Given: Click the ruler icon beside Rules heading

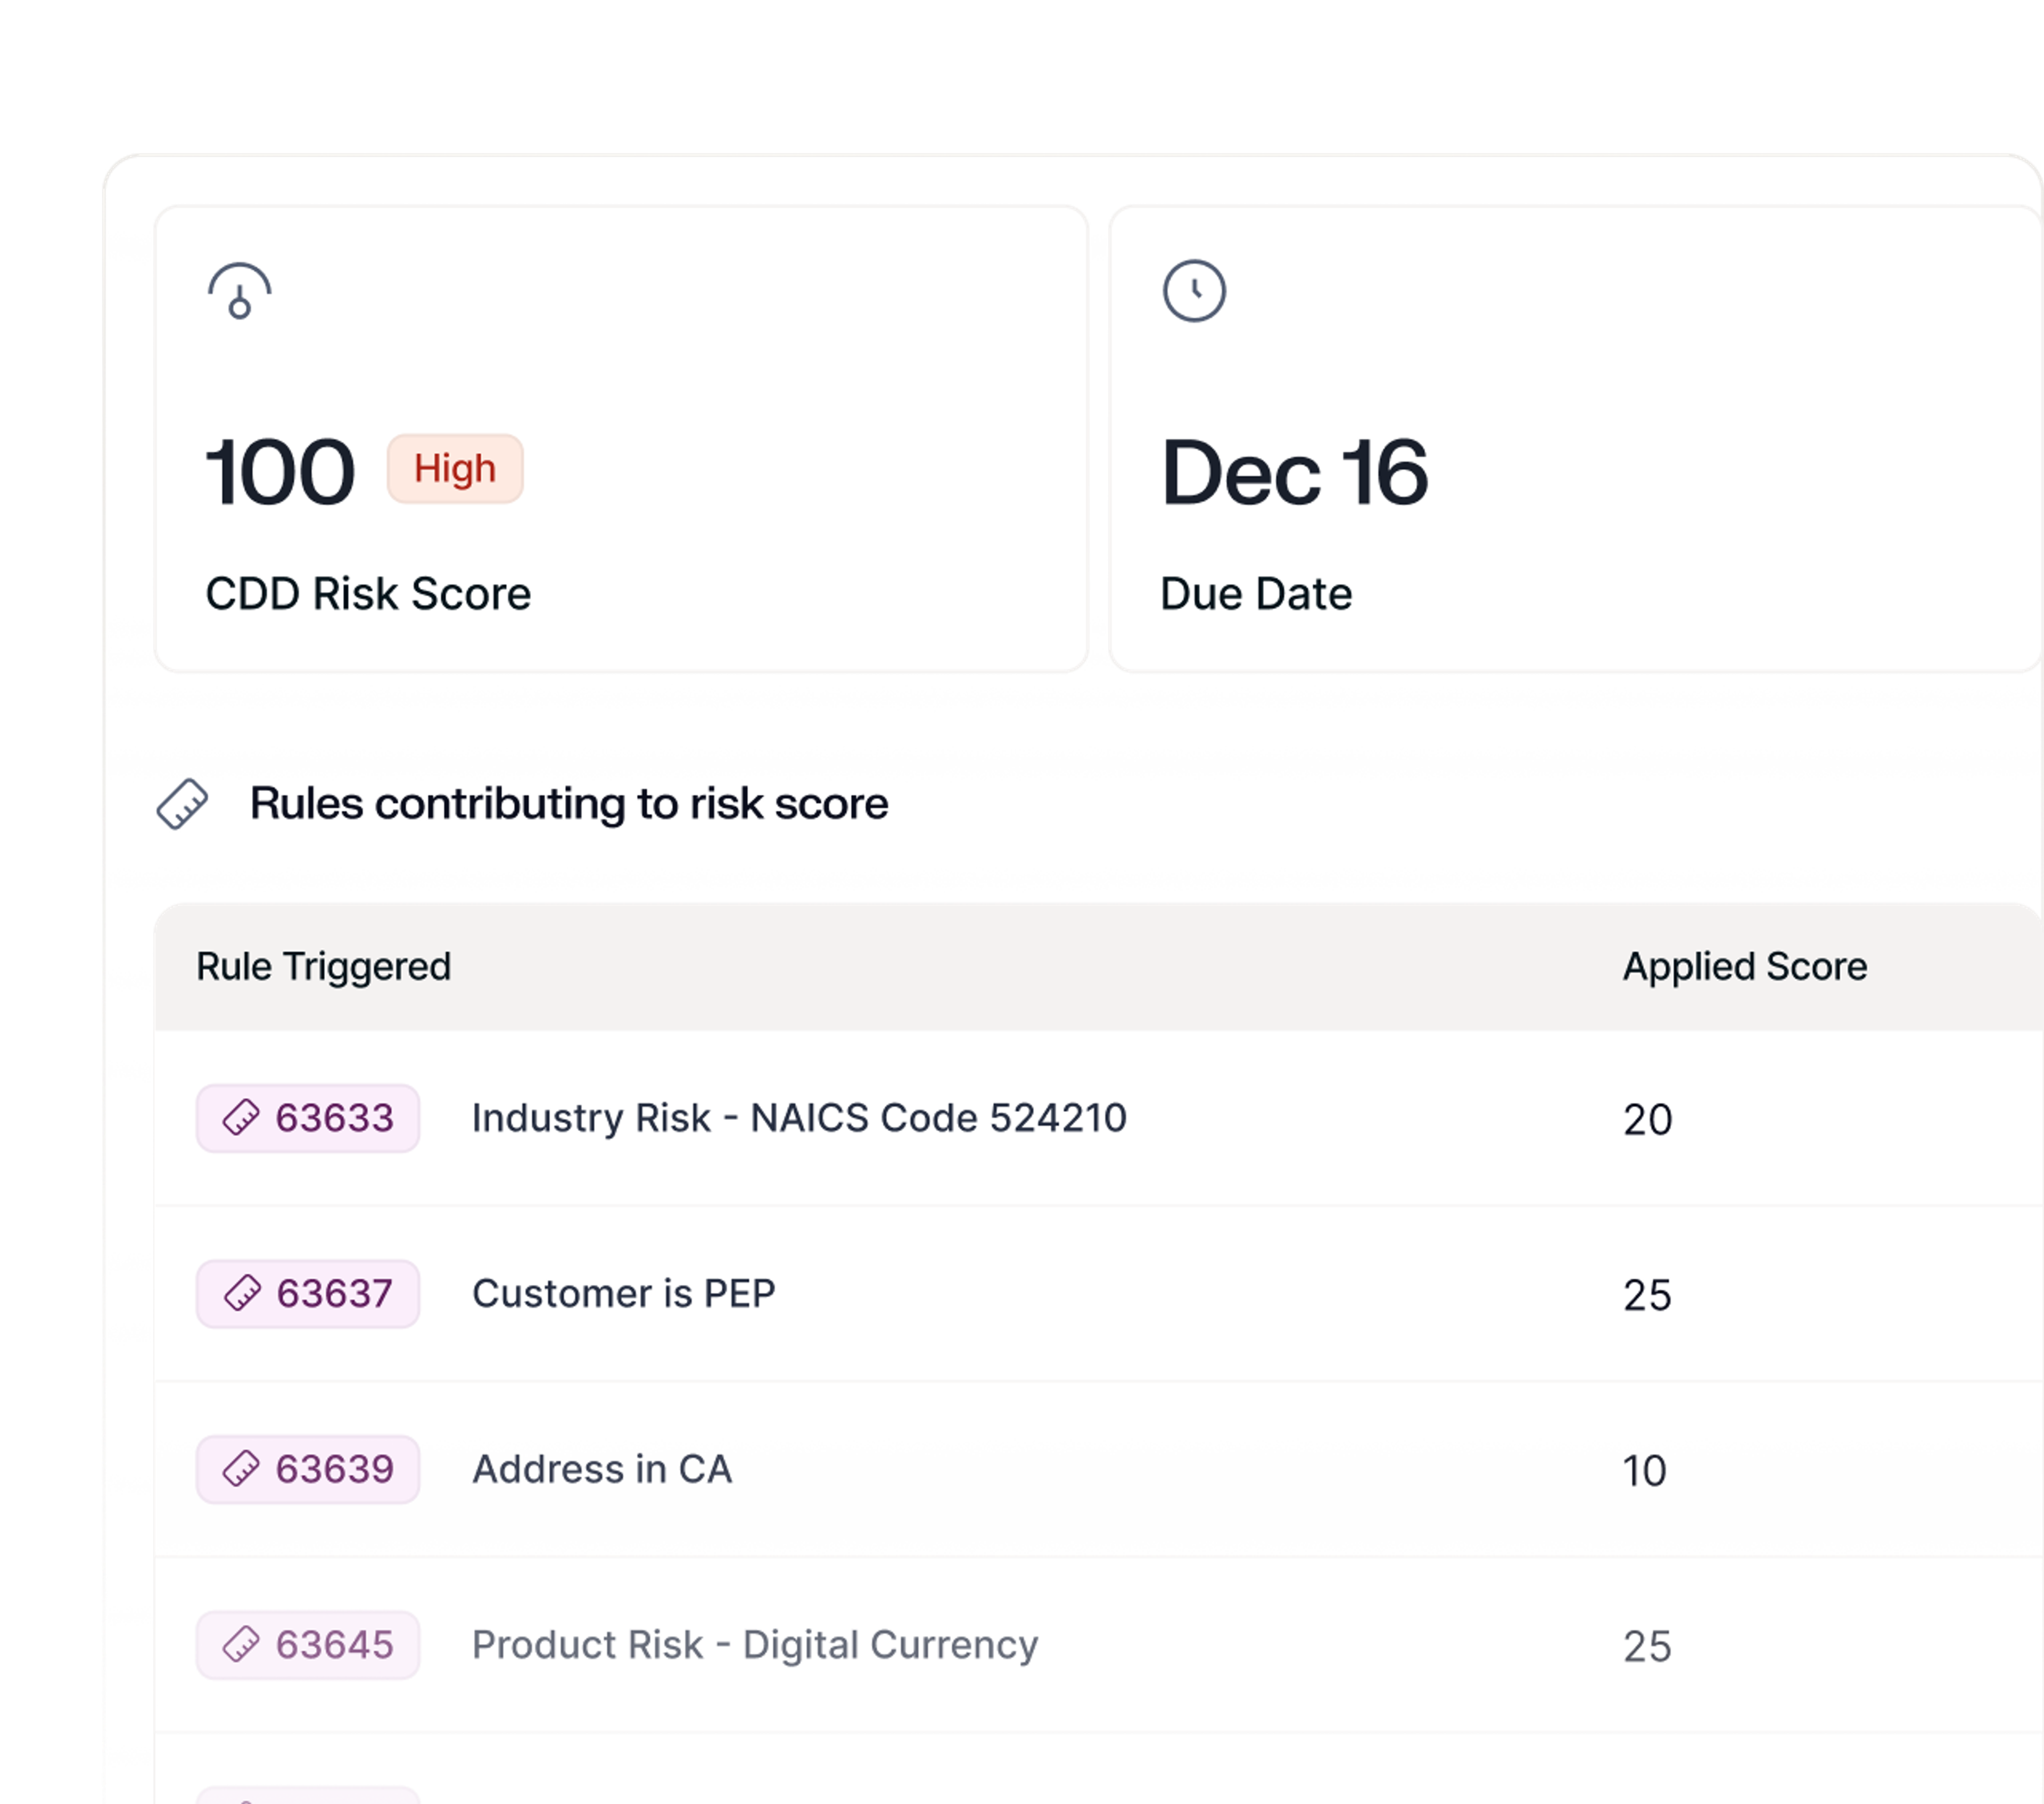Looking at the screenshot, I should pos(182,804).
